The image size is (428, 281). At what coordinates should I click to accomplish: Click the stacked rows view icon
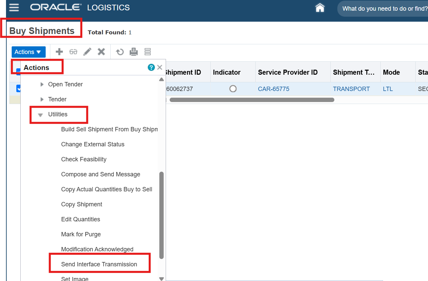[x=148, y=52]
